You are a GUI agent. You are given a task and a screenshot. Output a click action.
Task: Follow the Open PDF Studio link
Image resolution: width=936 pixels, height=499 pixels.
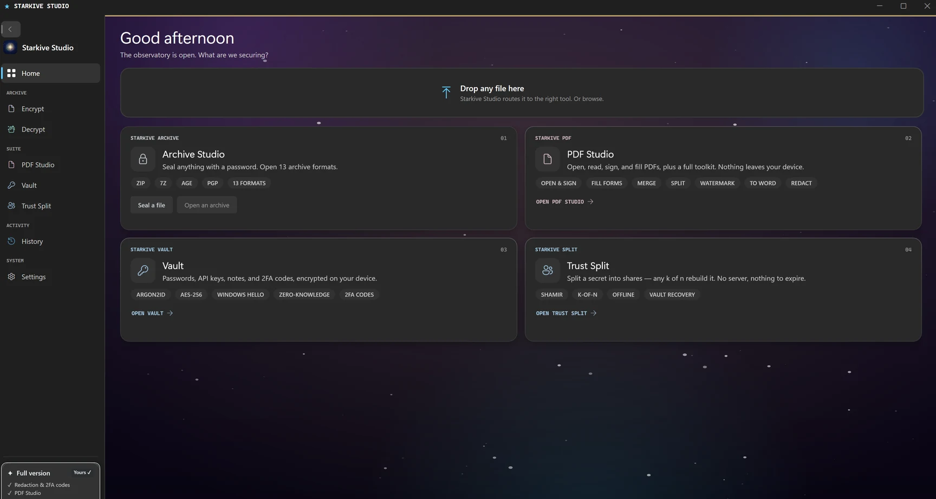(565, 201)
